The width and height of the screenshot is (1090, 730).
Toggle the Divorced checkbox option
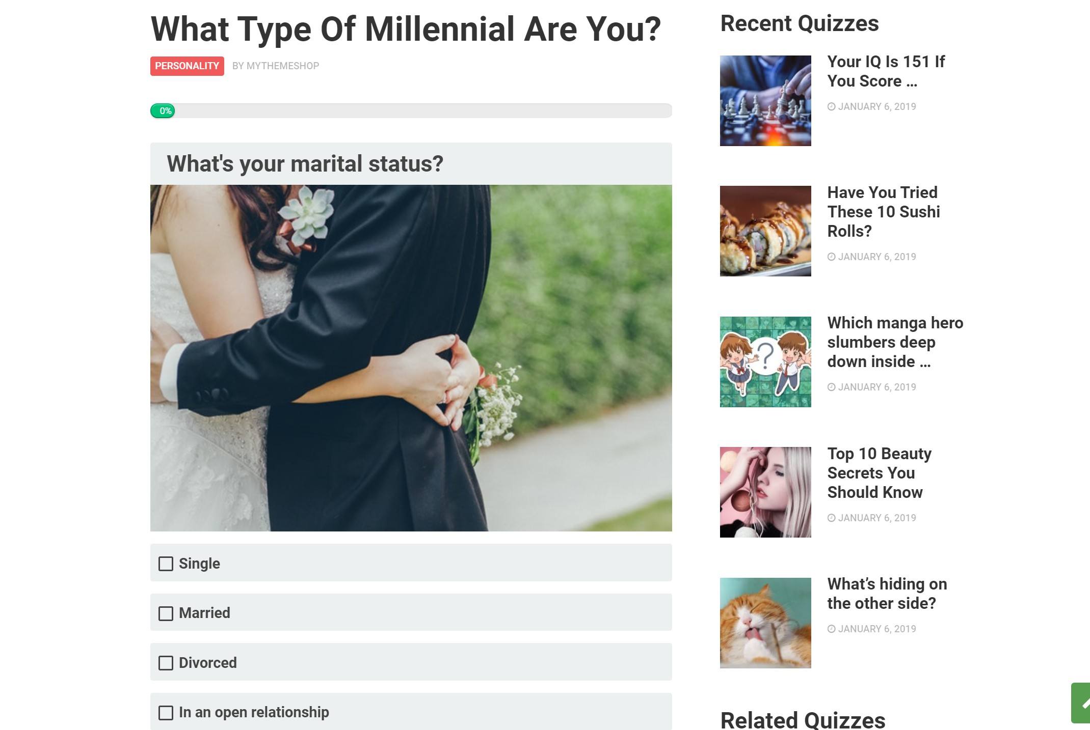[x=166, y=662]
